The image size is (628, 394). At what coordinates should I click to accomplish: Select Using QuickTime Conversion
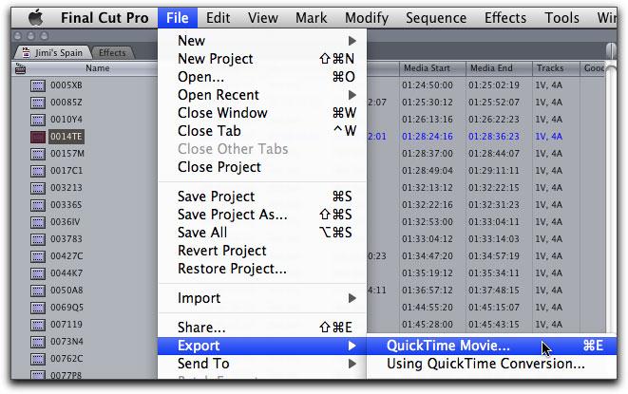(x=485, y=364)
